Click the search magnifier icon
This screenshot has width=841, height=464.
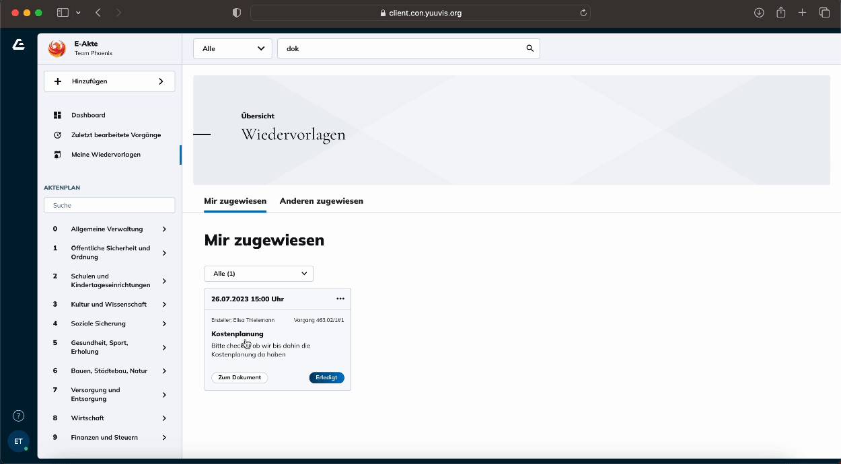pos(529,48)
